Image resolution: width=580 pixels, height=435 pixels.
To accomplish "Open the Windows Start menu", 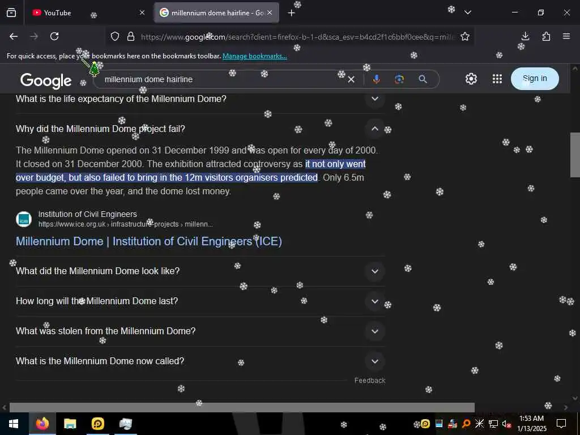I will pyautogui.click(x=14, y=424).
